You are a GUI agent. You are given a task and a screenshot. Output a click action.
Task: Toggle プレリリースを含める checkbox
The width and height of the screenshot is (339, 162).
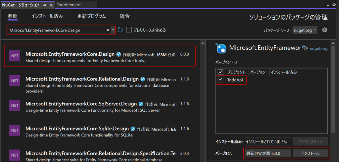pos(129,30)
